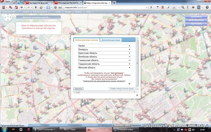The width and height of the screenshot is (211, 132).
Task: Click the МОИ ОБЪЕКТЫ button
Action: [x=196, y=20]
